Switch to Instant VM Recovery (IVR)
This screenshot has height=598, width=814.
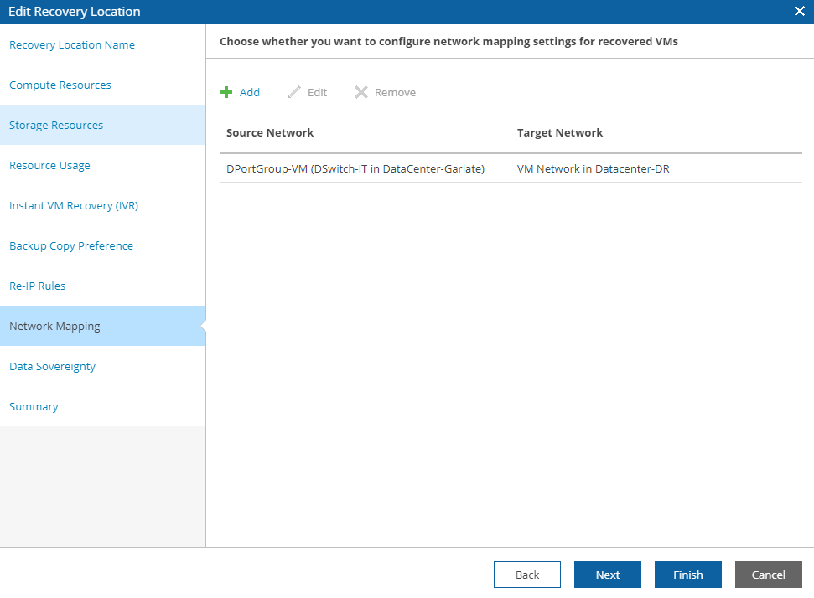point(74,206)
